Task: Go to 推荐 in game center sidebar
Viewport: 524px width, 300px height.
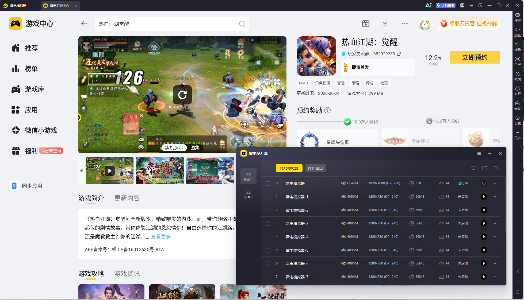Action: [x=25, y=48]
